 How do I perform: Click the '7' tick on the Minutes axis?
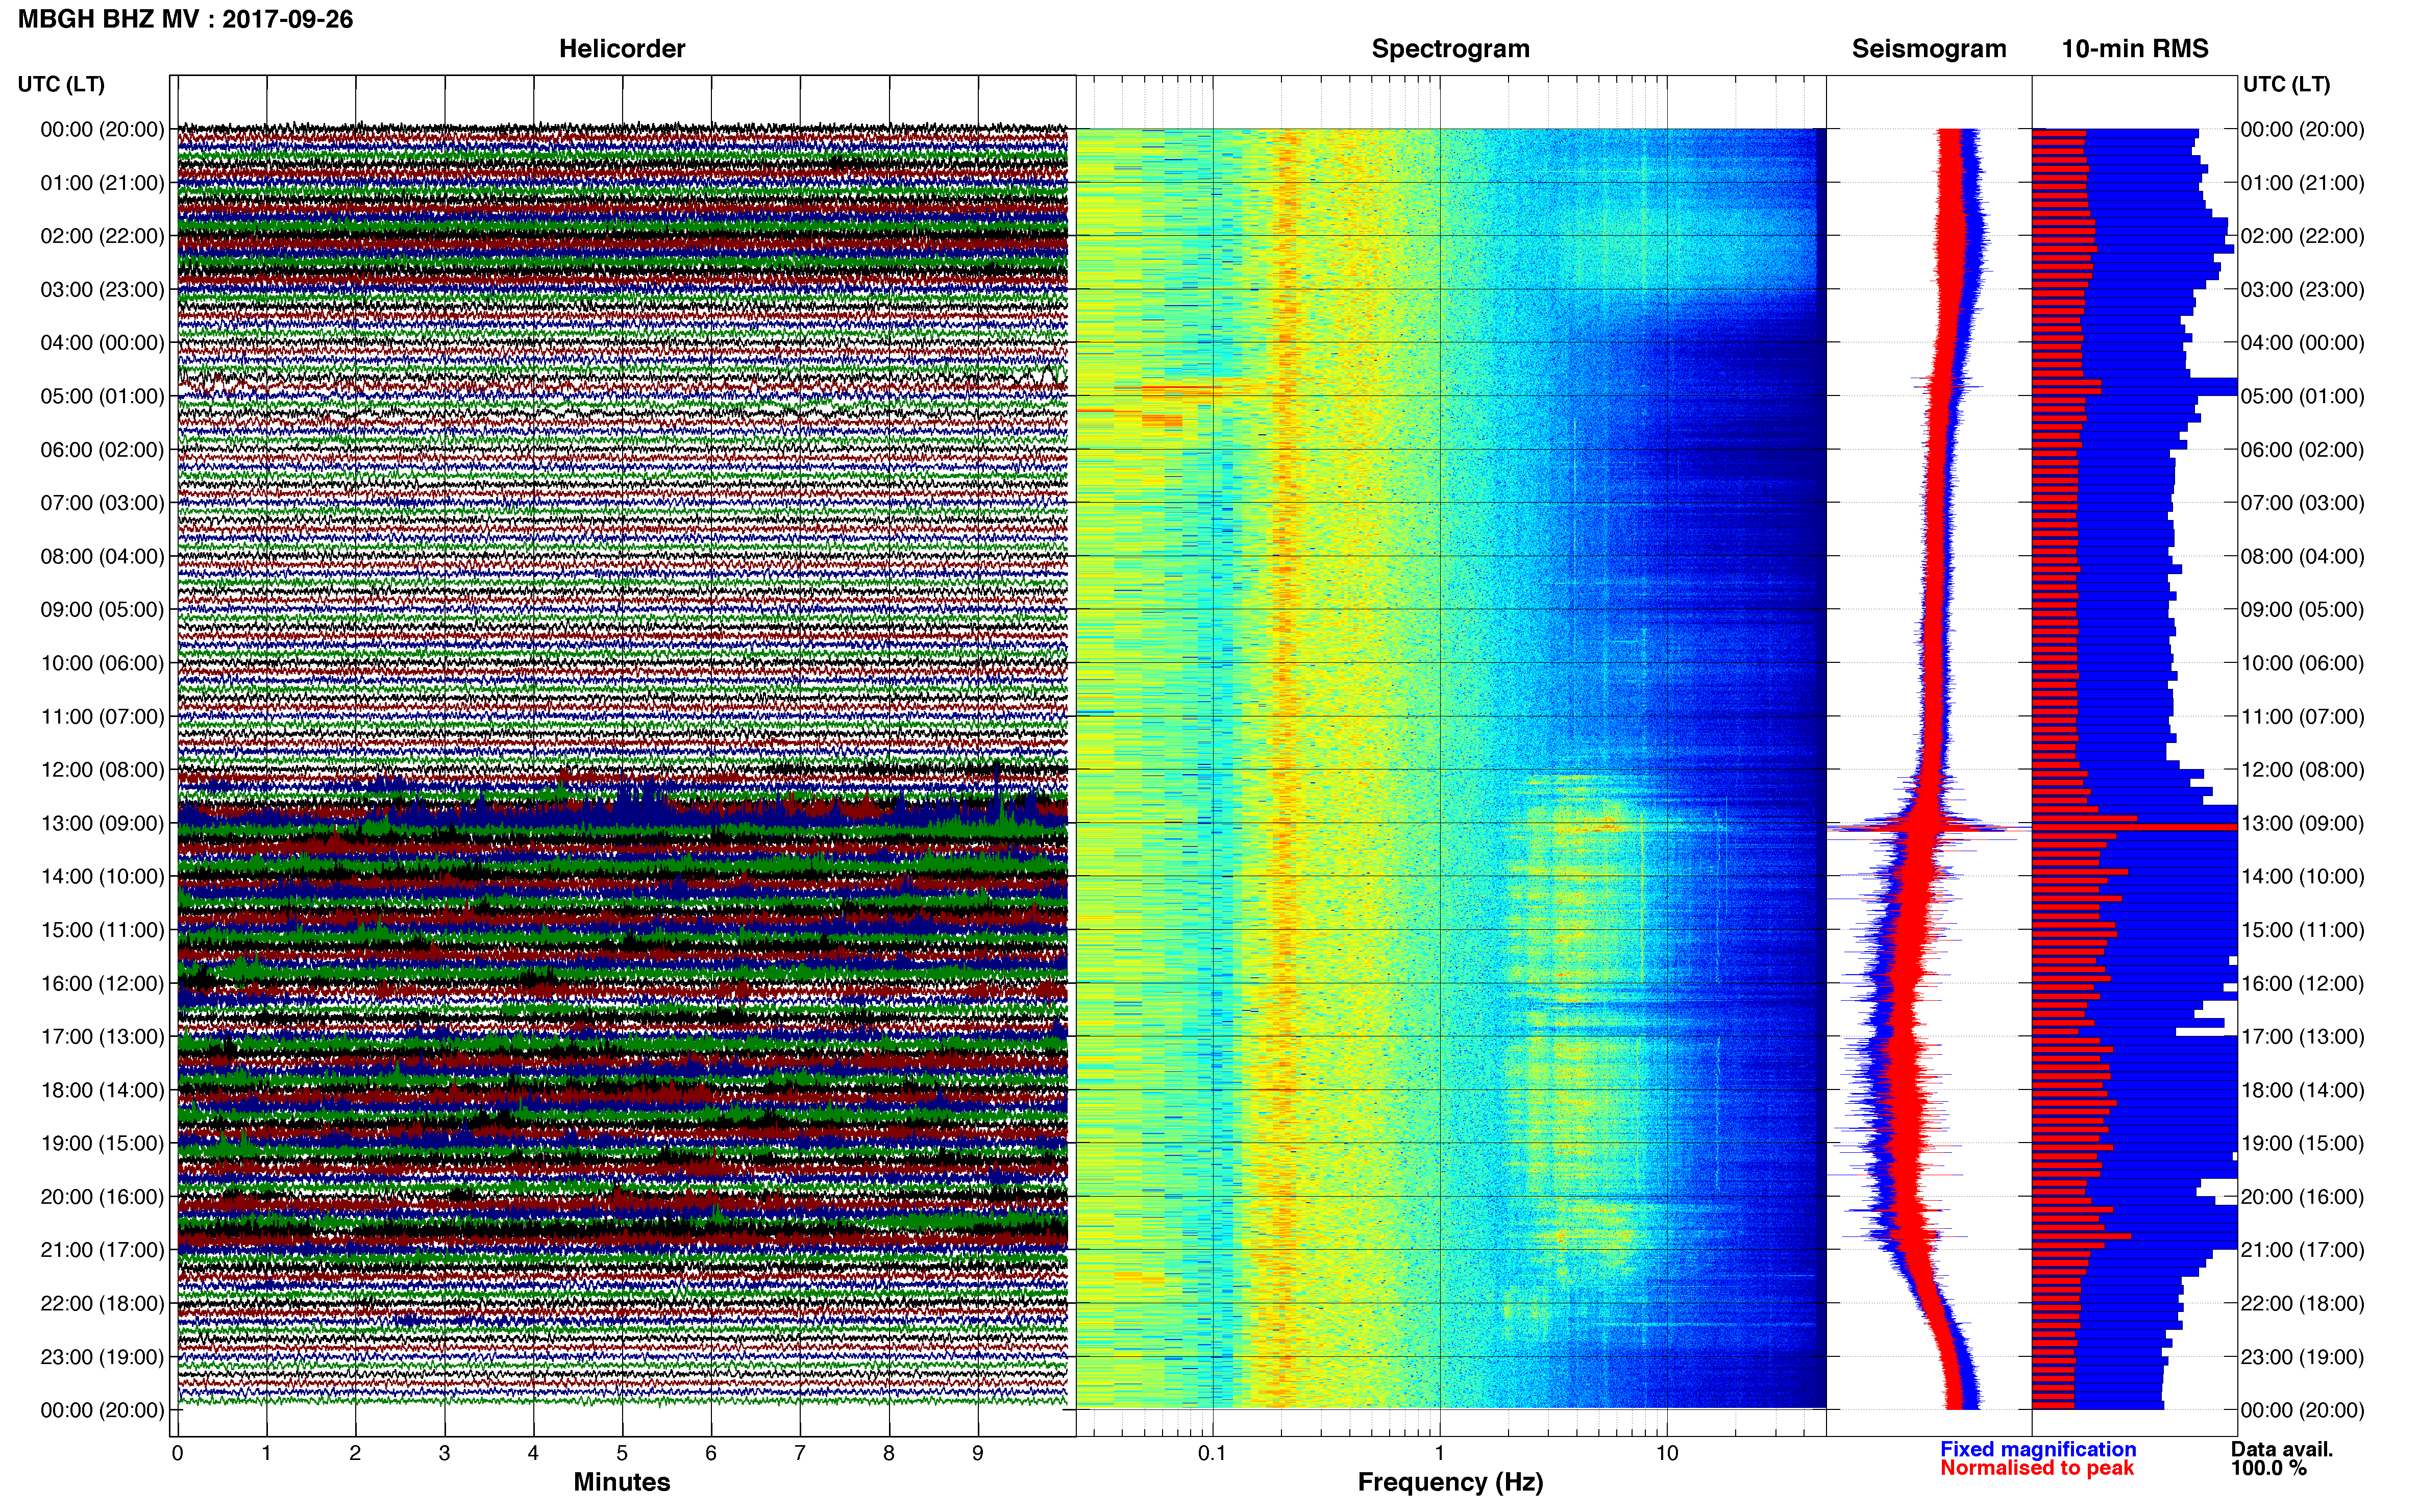point(800,1453)
